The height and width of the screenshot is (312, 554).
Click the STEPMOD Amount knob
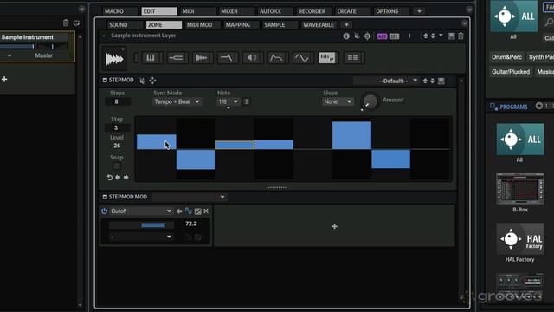pos(370,101)
